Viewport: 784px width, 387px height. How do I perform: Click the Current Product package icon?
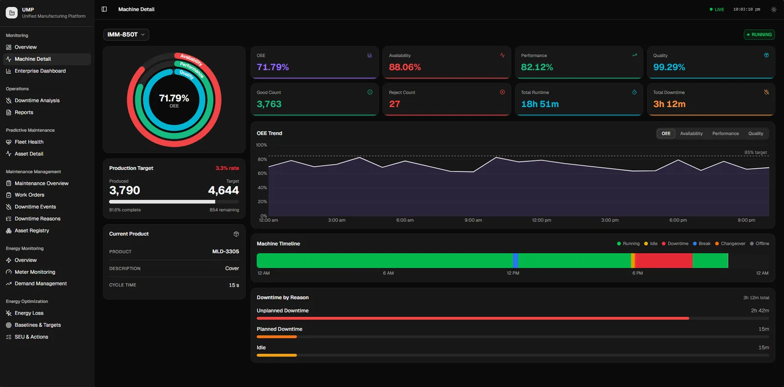[236, 234]
